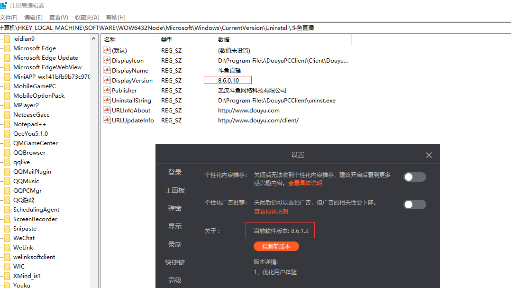
Task: Click the 检测新版本 button
Action: coord(276,247)
